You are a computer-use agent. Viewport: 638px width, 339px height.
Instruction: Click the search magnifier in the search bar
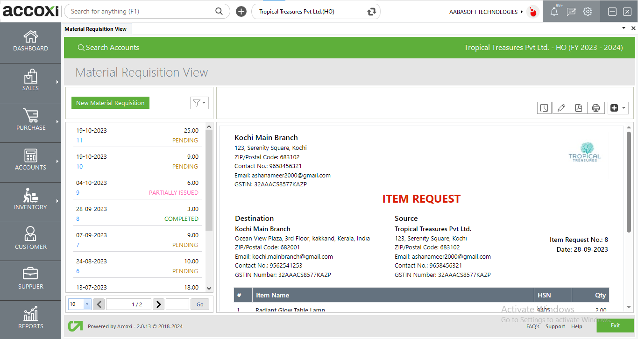coord(219,11)
